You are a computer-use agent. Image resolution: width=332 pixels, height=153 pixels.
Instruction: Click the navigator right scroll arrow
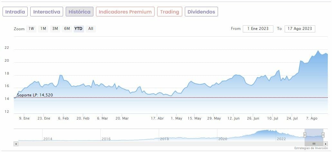(326, 144)
